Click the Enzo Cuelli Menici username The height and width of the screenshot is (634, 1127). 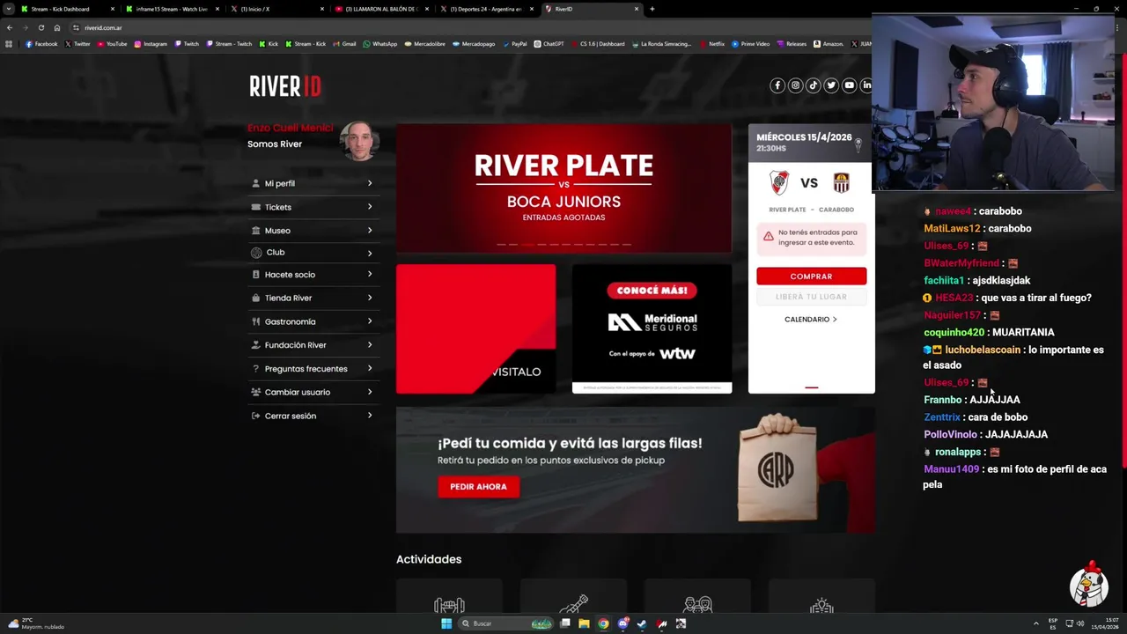click(x=291, y=129)
